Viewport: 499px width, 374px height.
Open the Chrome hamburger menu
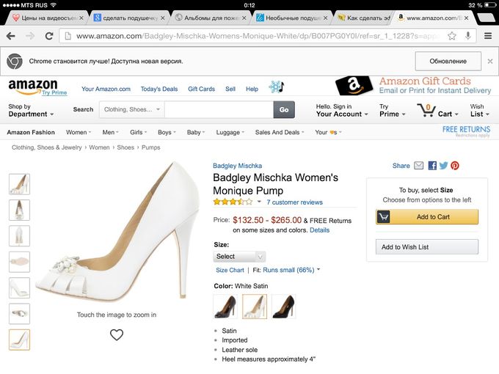488,36
